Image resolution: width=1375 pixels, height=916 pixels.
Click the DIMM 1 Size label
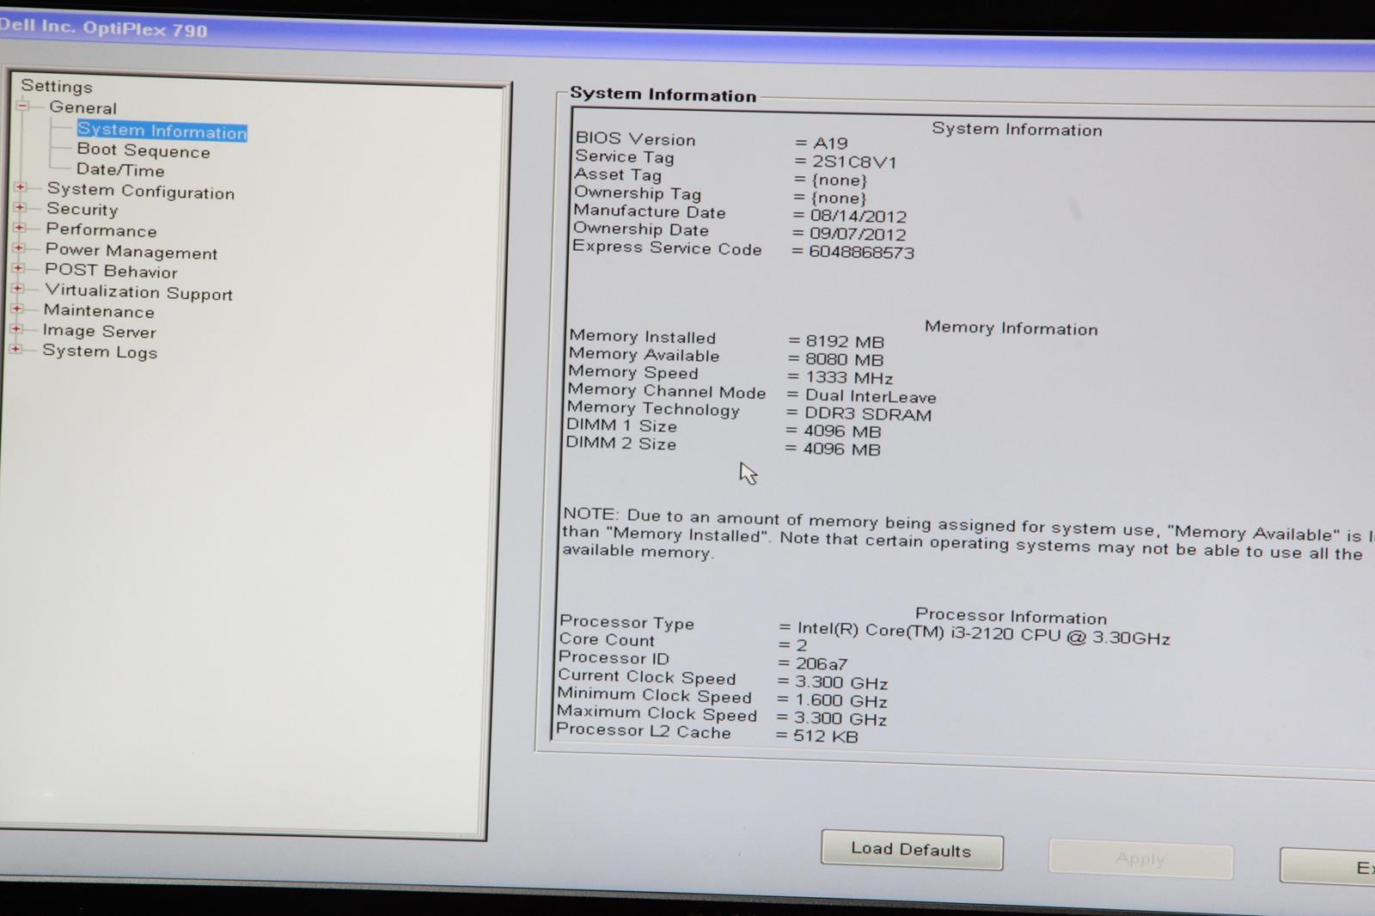tap(621, 425)
